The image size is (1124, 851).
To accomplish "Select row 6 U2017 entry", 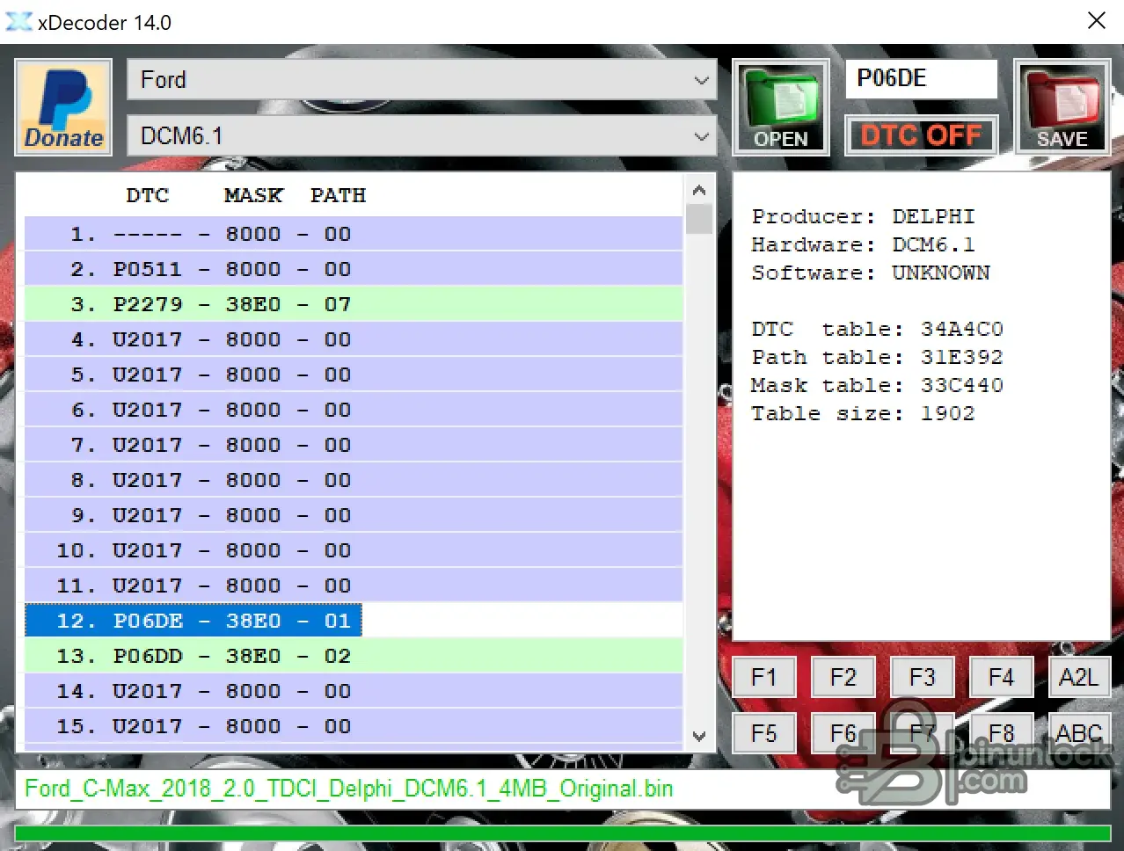I will (354, 410).
